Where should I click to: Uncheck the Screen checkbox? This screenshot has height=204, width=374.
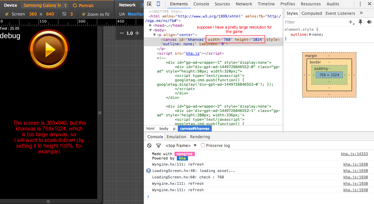pyautogui.click(x=7, y=14)
